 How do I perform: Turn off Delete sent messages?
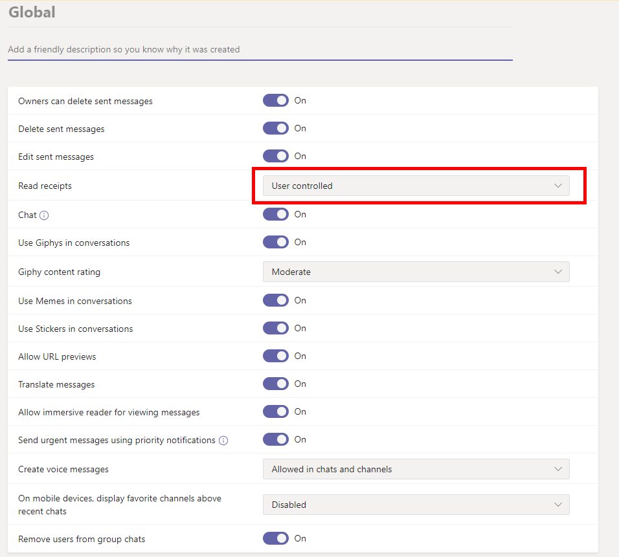[x=276, y=128]
